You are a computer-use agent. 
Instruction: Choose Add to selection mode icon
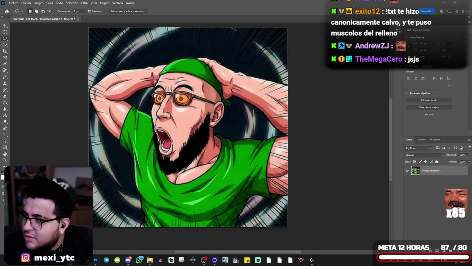[37, 11]
